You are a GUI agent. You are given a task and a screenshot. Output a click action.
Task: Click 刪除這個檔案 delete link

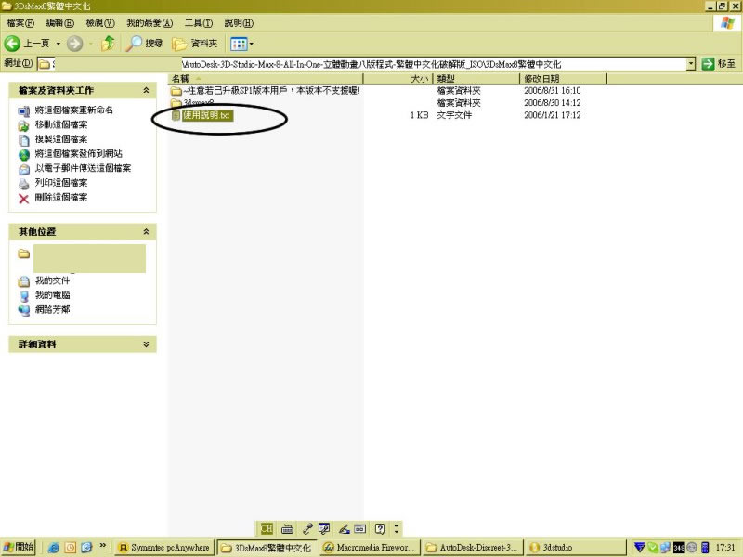pyautogui.click(x=61, y=197)
